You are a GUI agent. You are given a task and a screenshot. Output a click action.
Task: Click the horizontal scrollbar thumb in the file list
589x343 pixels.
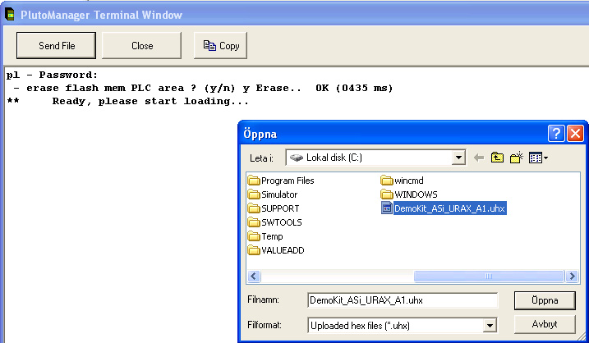pos(489,277)
